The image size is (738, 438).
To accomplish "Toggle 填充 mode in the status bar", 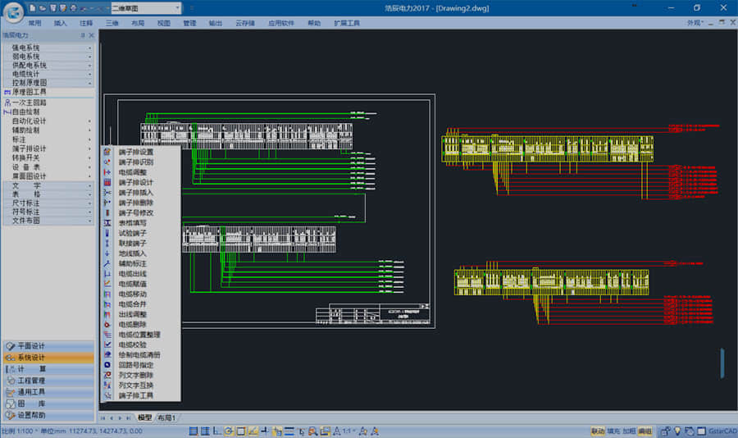I will 613,431.
